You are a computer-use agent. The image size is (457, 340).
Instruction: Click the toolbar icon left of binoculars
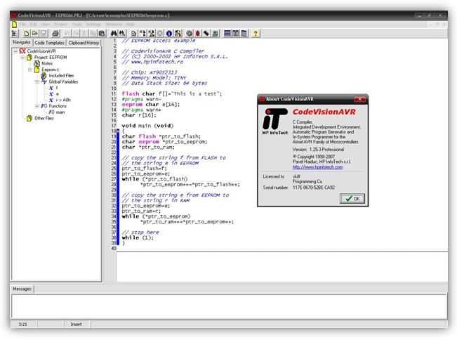pos(102,34)
